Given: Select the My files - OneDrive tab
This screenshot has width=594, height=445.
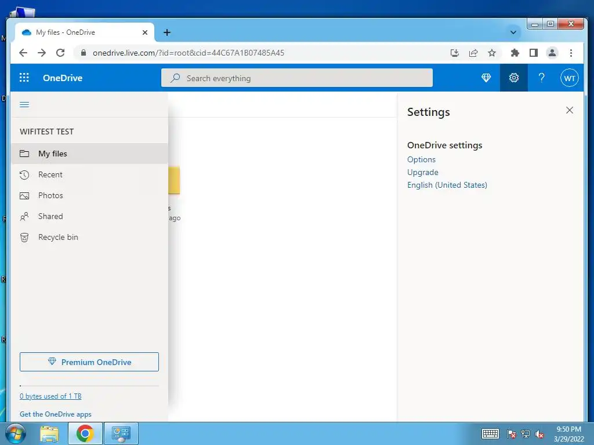Looking at the screenshot, I should point(85,32).
